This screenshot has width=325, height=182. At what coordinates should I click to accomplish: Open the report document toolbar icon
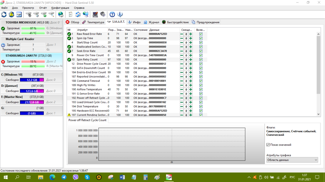point(70,15)
